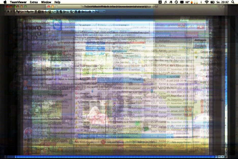
Task: Show the 50° temperature monitor menu
Action: (187, 2)
